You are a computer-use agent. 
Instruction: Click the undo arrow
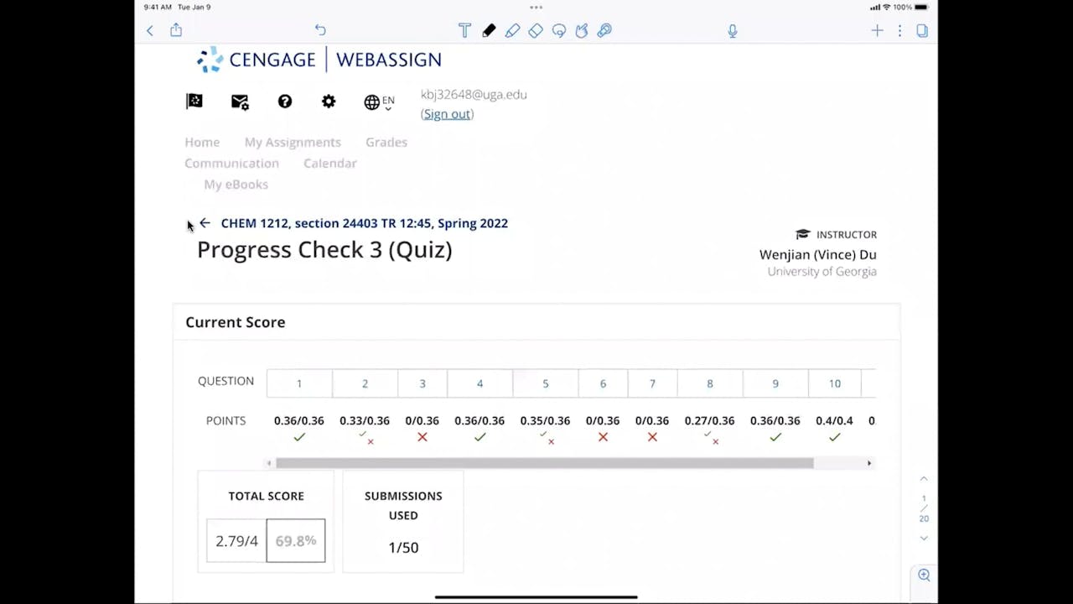coord(320,30)
